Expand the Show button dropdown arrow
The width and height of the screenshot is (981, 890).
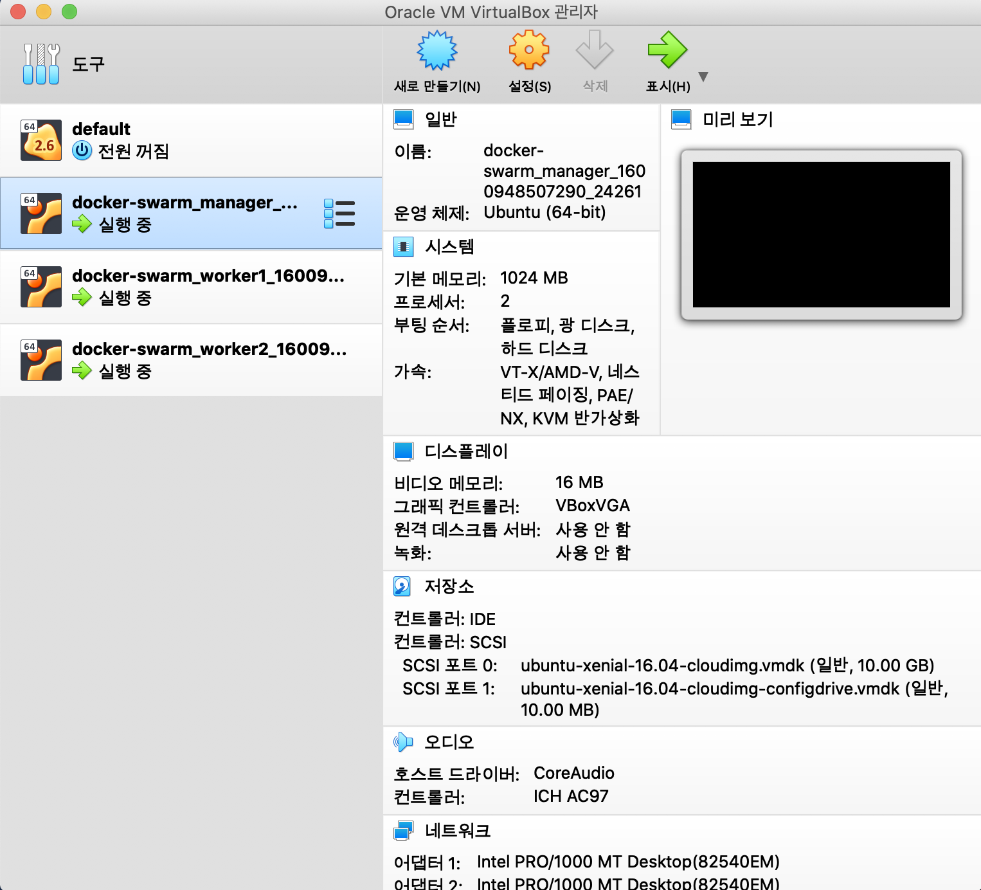coord(703,77)
